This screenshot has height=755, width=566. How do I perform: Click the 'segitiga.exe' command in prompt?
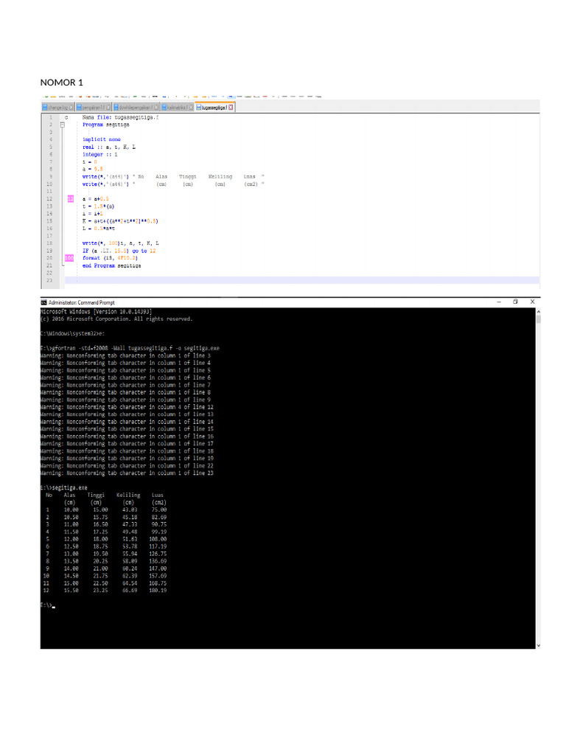point(70,488)
